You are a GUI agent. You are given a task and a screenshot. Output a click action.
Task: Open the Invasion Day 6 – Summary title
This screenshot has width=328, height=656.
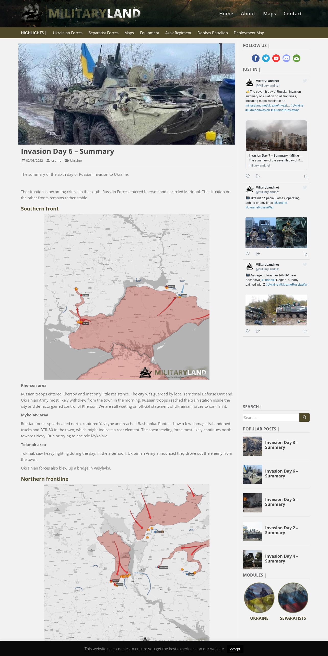[67, 151]
